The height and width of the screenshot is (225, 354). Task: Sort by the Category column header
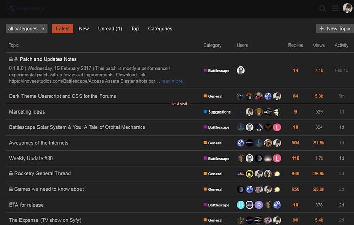tap(212, 45)
